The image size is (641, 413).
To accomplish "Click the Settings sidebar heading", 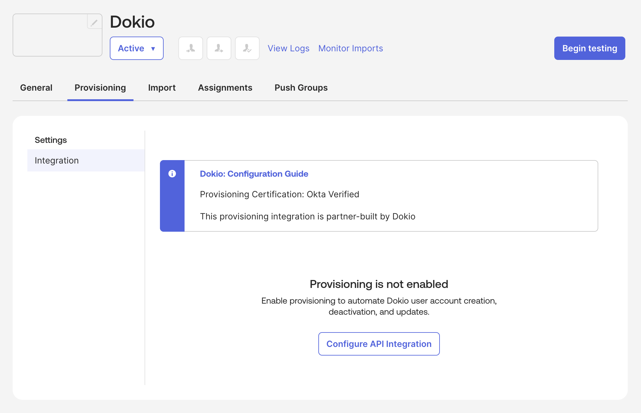I will (51, 140).
